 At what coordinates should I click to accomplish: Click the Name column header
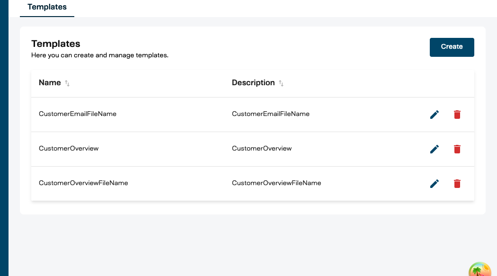pos(50,82)
